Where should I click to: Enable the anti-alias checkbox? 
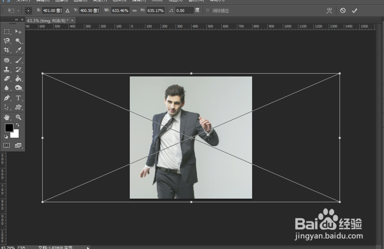coord(207,10)
